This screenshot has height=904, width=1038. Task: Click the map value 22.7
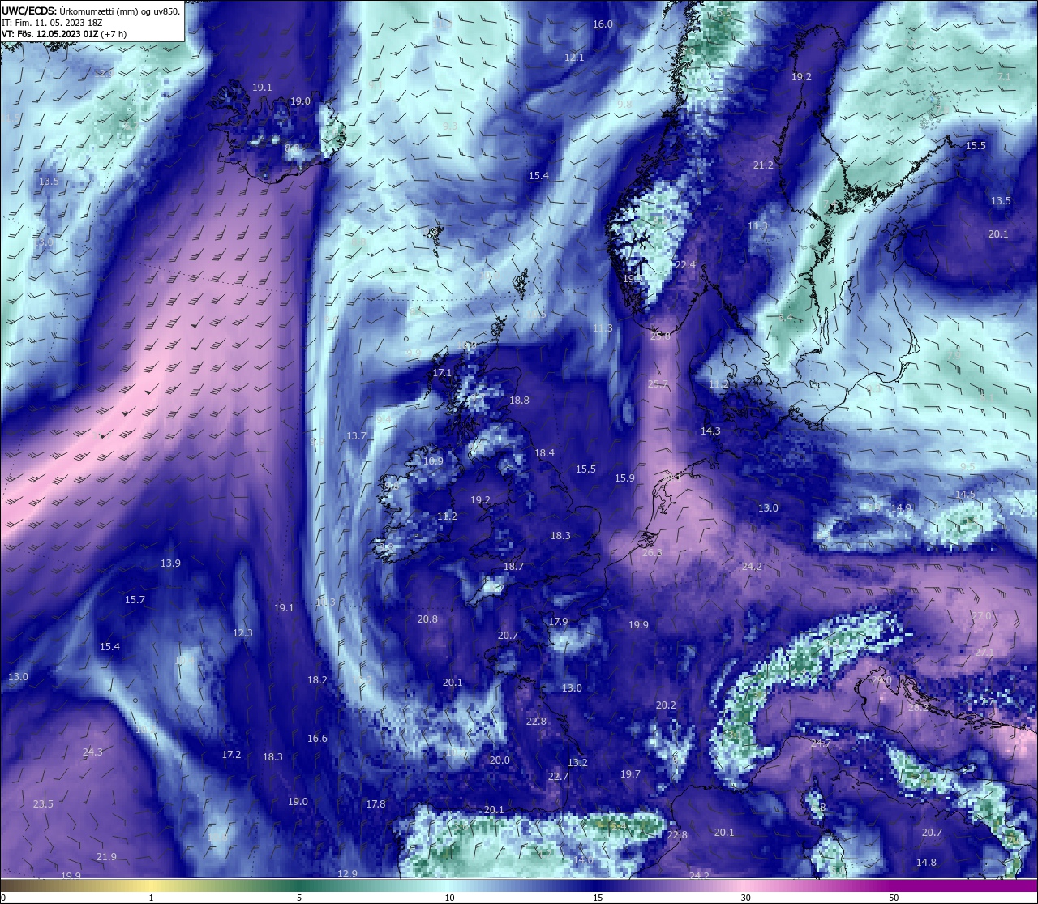tap(558, 777)
